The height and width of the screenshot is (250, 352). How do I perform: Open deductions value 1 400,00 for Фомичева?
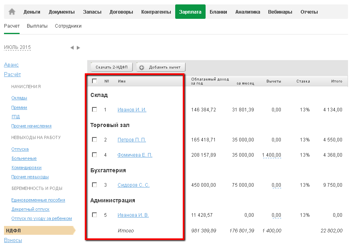[x=272, y=155]
